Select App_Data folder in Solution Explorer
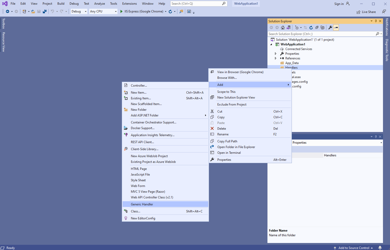Viewport: 390px width, 250px height. 292,63
